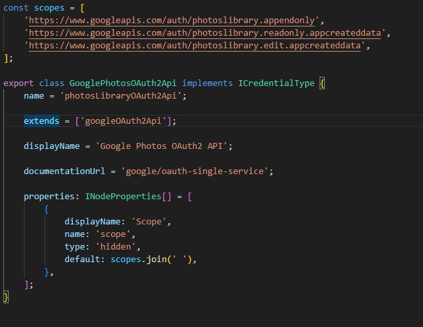Click the 'scopes' constant name in its const declaration
The height and width of the screenshot is (327, 423).
49,8
